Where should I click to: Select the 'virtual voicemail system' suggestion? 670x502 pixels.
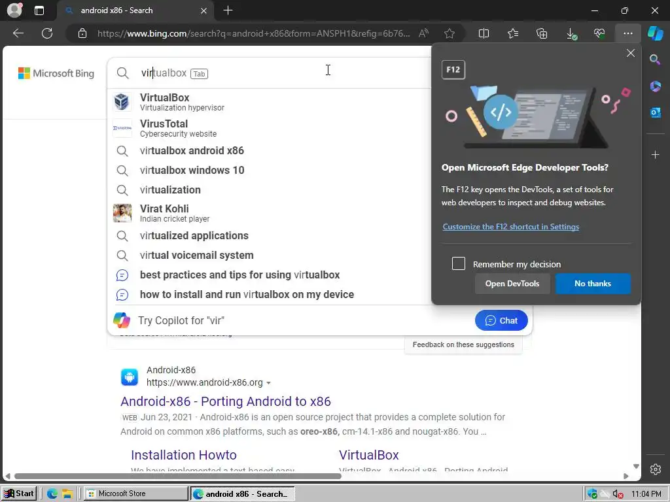pos(269,256)
